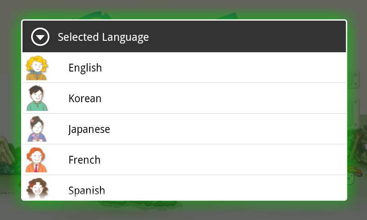Click the Japanese kimono girl avatar

click(37, 129)
